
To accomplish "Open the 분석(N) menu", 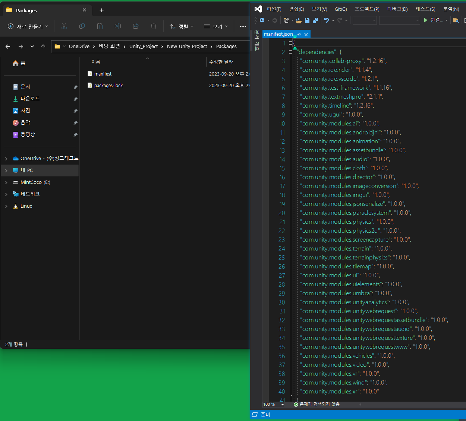I will (x=451, y=9).
